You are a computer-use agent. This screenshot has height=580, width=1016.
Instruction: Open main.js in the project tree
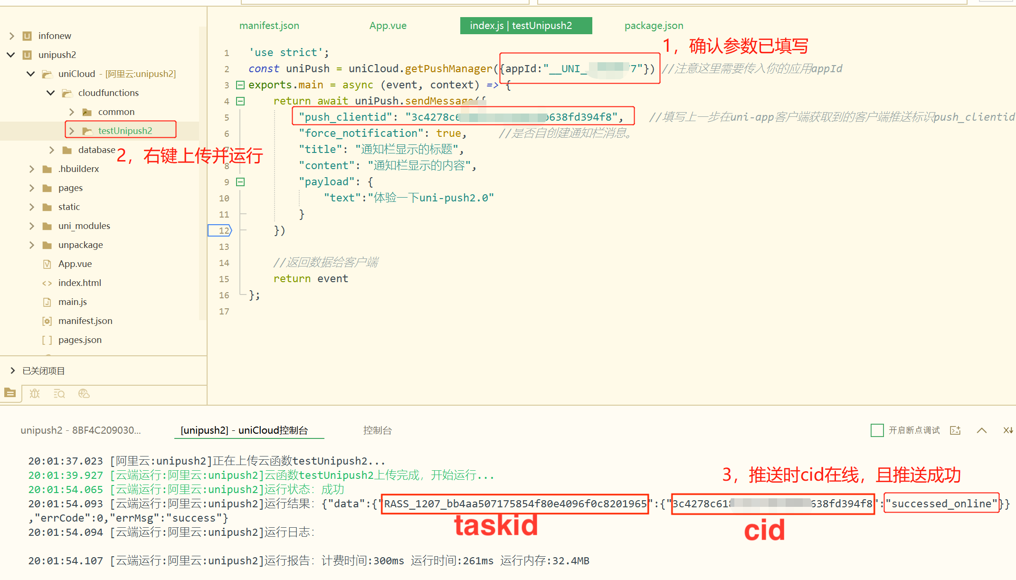pyautogui.click(x=72, y=302)
